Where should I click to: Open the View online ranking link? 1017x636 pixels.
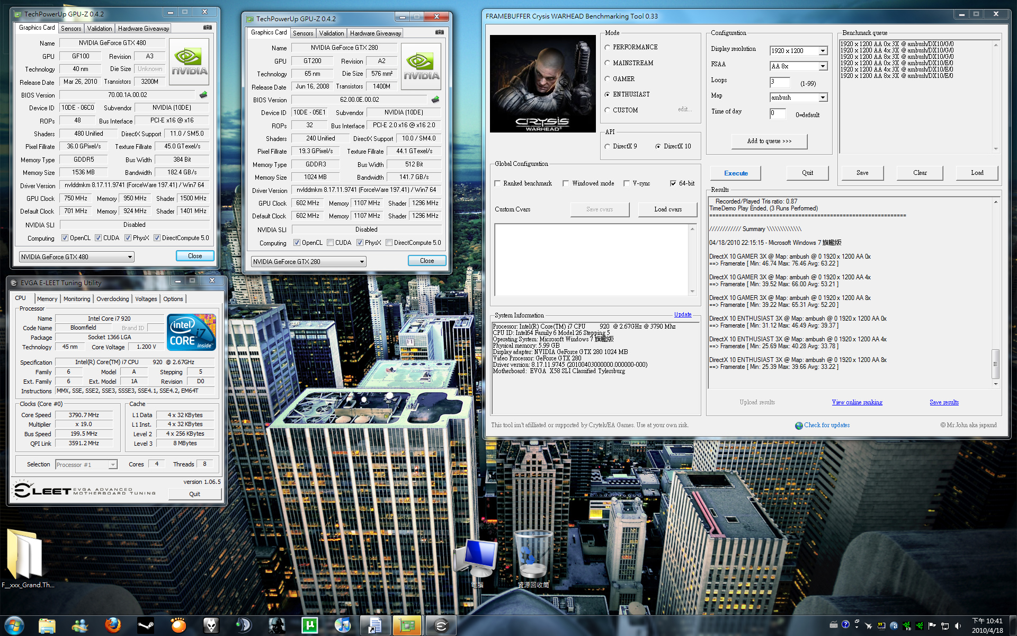click(x=857, y=402)
